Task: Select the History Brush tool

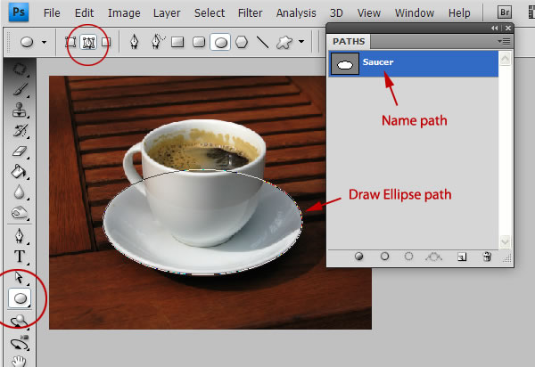Action: [x=20, y=131]
